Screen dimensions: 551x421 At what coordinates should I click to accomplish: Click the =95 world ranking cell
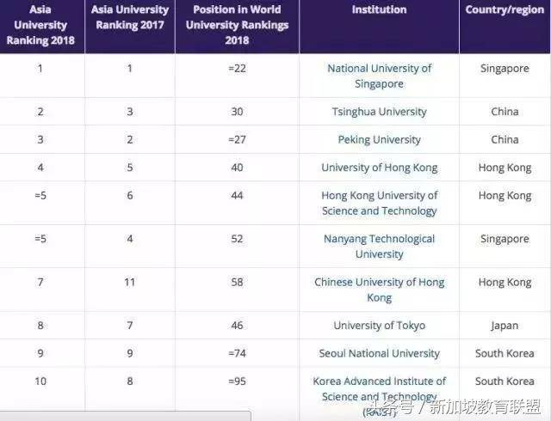click(237, 381)
